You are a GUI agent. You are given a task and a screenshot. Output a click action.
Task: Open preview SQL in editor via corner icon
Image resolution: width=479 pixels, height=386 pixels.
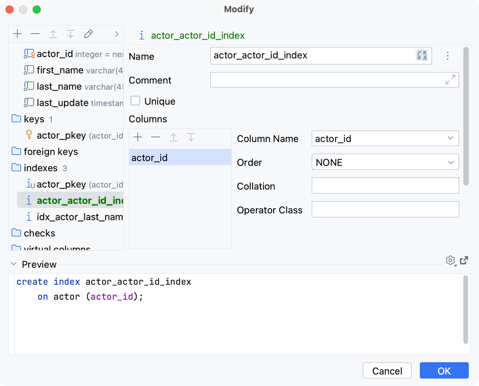click(464, 261)
